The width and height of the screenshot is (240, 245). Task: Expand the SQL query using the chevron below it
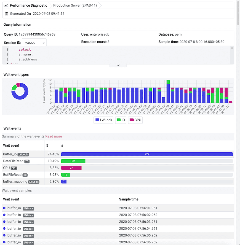coord(118,65)
